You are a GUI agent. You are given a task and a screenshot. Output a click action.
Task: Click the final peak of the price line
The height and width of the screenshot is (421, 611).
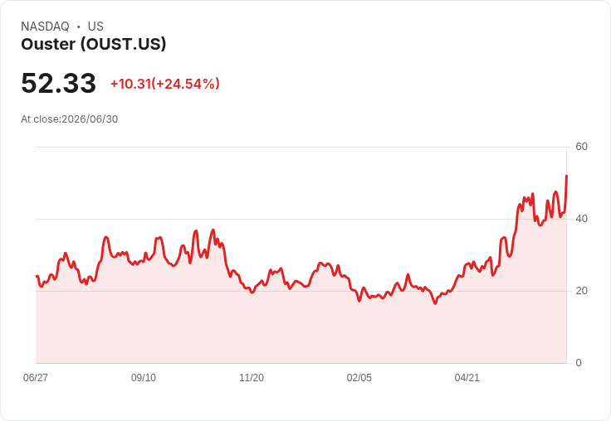[x=566, y=176]
